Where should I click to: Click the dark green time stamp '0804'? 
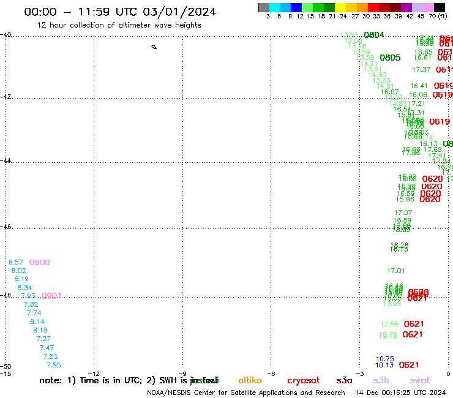point(374,35)
